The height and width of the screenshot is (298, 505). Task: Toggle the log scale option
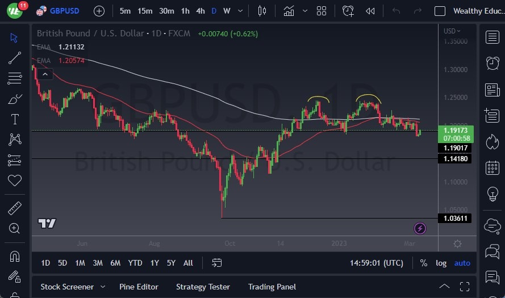click(441, 263)
